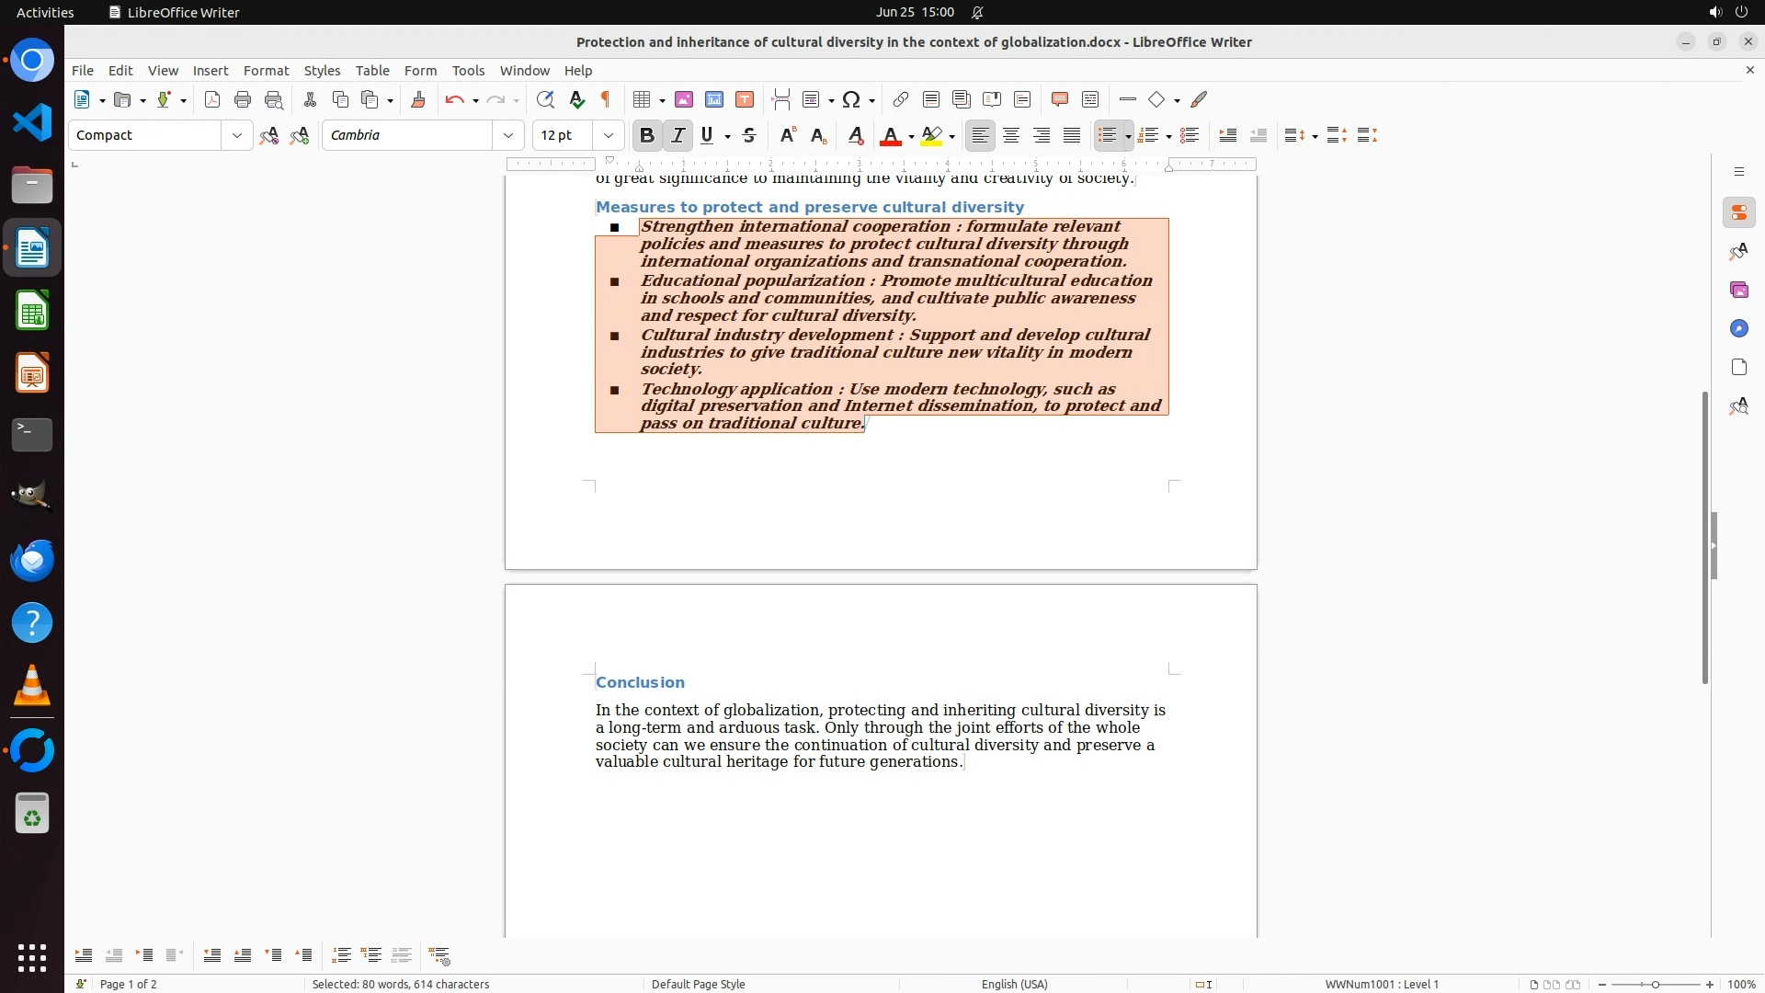
Task: Open the 12 pt font size dropdown
Action: tap(608, 135)
